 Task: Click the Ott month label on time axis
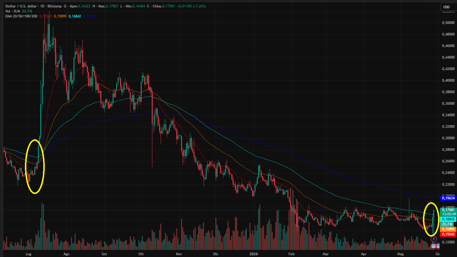tap(141, 254)
